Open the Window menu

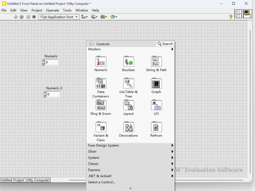[82, 10]
